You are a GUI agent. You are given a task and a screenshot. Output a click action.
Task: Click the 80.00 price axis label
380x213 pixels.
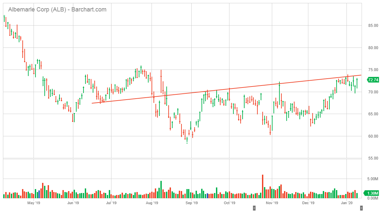(373, 48)
